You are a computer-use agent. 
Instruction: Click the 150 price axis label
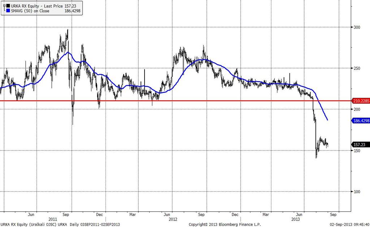coord(357,150)
